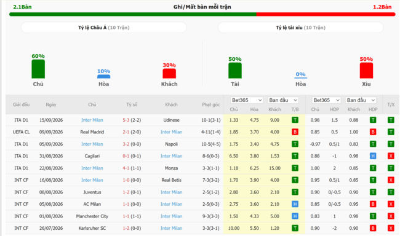Click the date 31/08/2026
The width and height of the screenshot is (400, 236).
coord(51,156)
